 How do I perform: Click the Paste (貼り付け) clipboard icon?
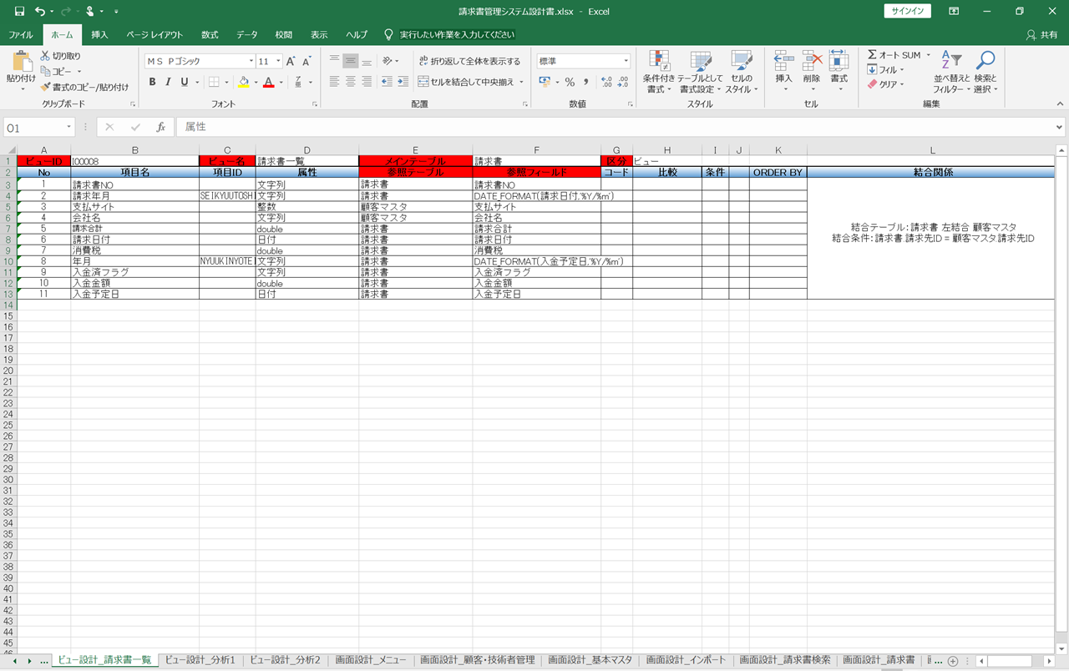coord(21,62)
